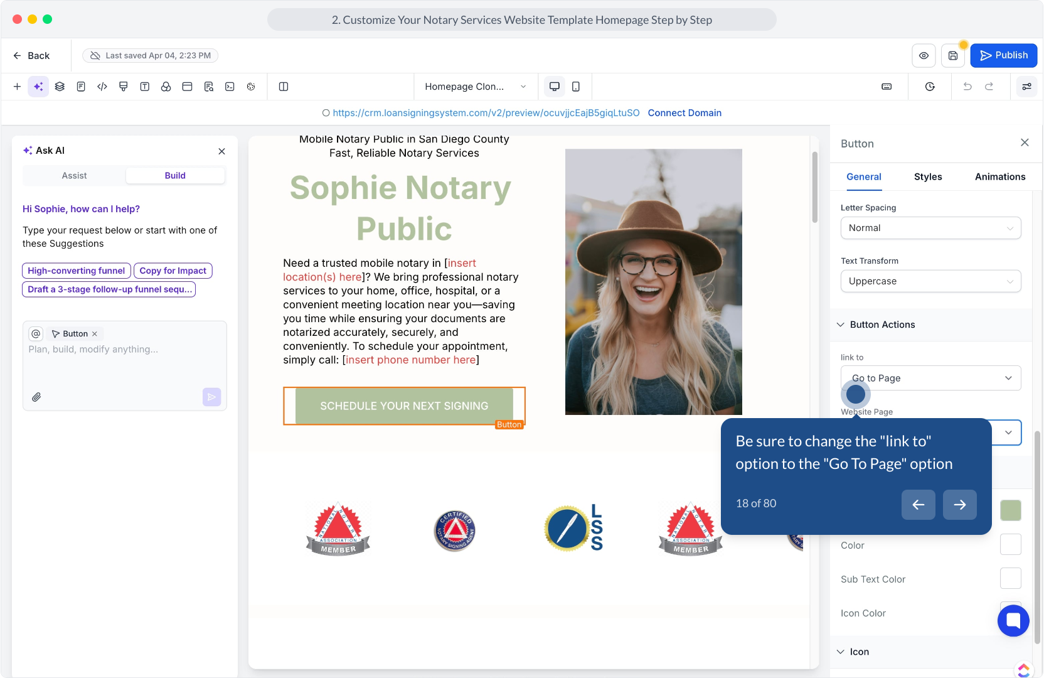Image resolution: width=1044 pixels, height=678 pixels.
Task: Open keyboard shortcuts icon
Action: (887, 87)
